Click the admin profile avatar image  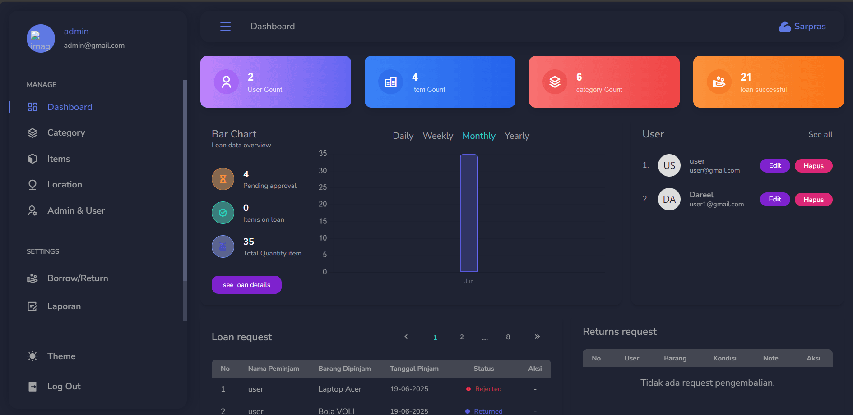41,39
